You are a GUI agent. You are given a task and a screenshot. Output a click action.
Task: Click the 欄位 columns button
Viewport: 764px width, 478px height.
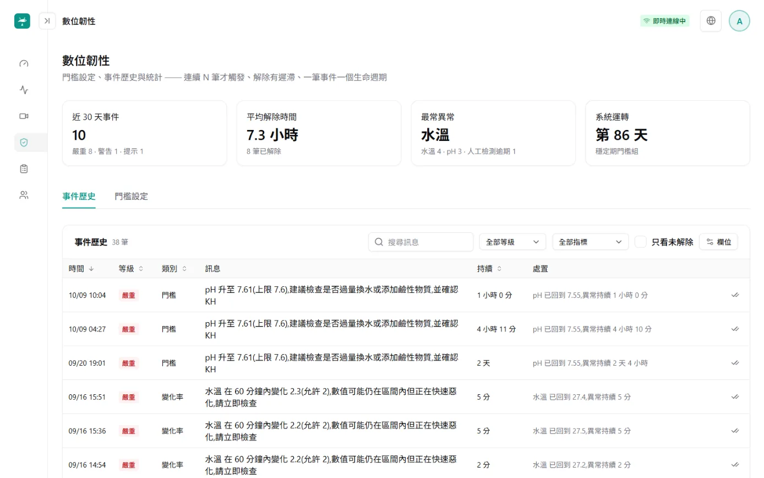point(718,242)
